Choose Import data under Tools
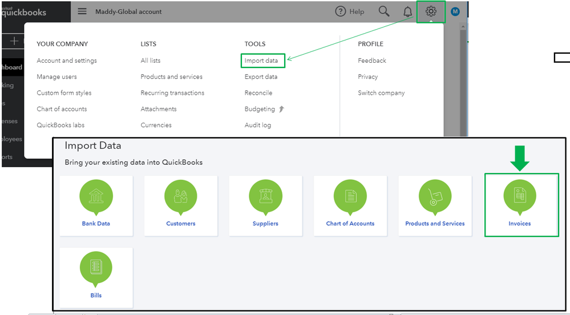This screenshot has height=315, width=570. (x=261, y=60)
